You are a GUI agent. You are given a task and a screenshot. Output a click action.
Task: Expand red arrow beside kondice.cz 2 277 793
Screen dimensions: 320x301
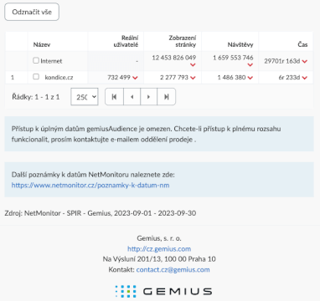point(193,78)
